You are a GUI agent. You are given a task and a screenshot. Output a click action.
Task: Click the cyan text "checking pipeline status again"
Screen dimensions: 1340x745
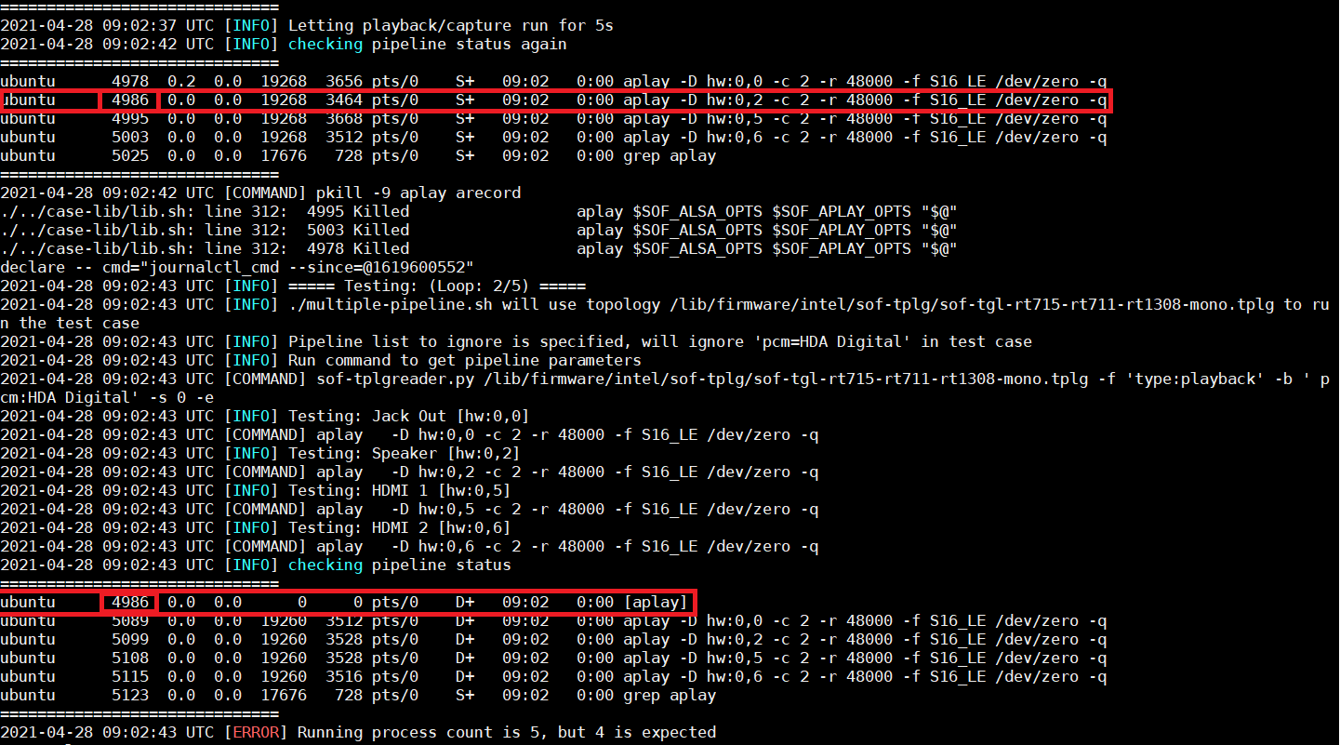428,45
